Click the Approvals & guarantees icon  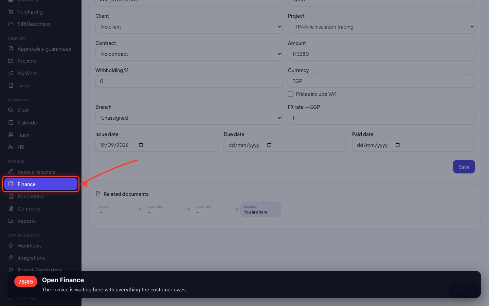pyautogui.click(x=11, y=49)
